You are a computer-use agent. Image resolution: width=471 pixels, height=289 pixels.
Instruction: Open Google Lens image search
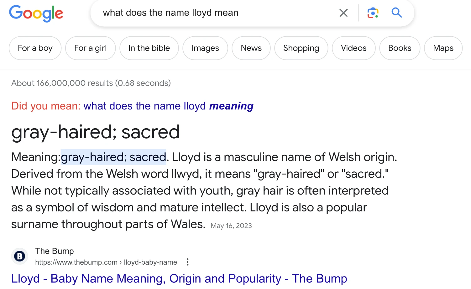373,13
